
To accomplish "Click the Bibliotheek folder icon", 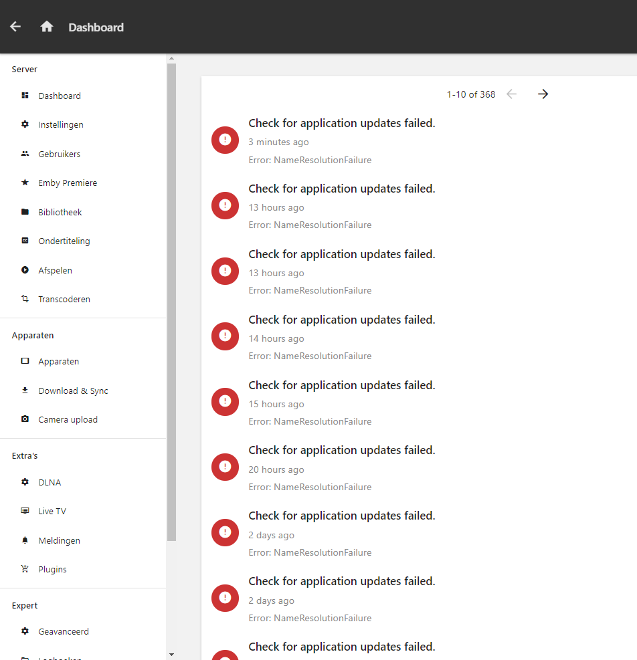I will click(x=25, y=212).
